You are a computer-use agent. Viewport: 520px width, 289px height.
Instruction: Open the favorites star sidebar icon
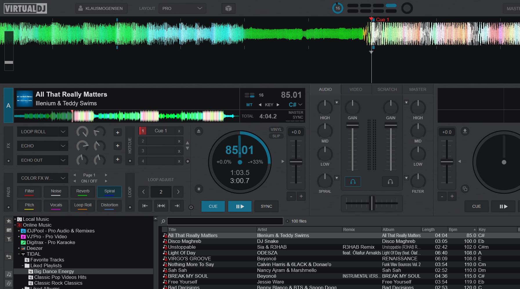tap(9, 221)
